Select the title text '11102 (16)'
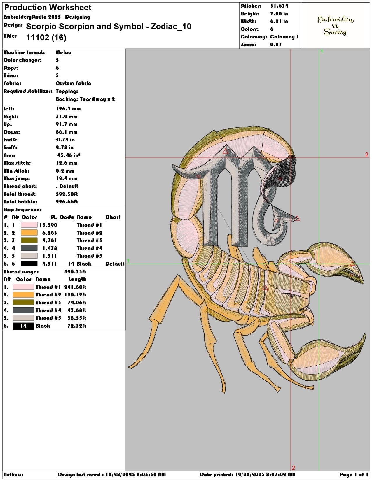 coord(46,38)
